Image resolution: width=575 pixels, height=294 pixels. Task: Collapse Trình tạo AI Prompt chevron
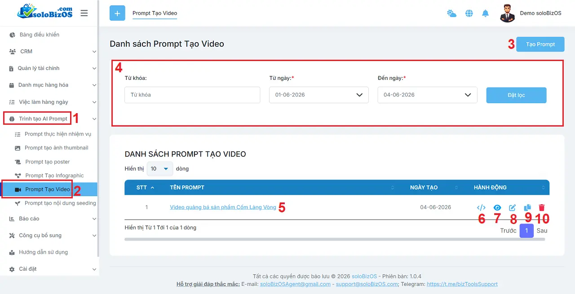pyautogui.click(x=94, y=119)
